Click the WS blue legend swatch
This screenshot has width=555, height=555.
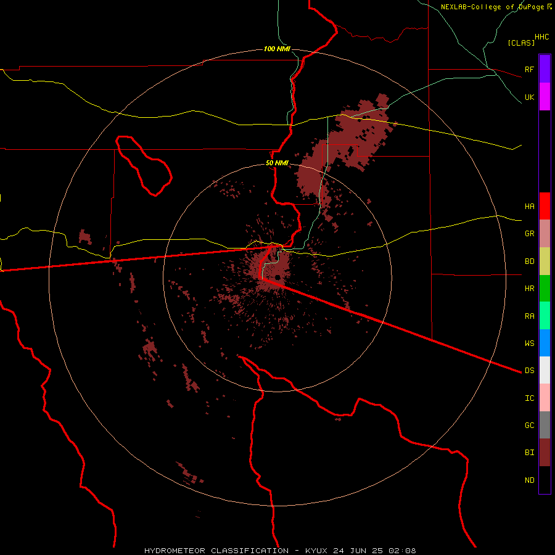coord(545,343)
